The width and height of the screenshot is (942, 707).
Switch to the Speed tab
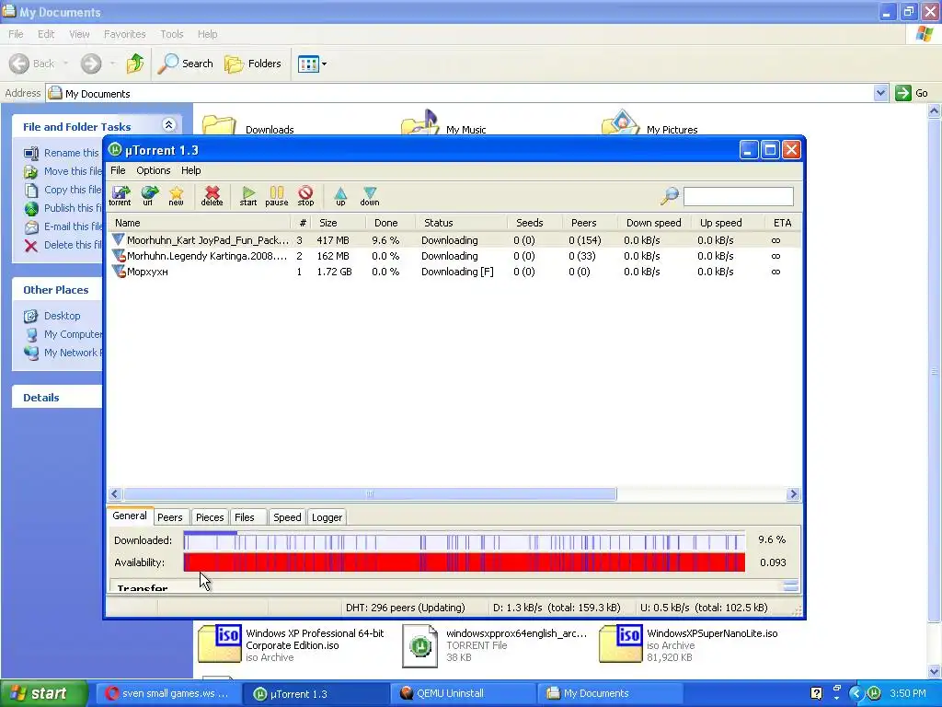coord(287,517)
